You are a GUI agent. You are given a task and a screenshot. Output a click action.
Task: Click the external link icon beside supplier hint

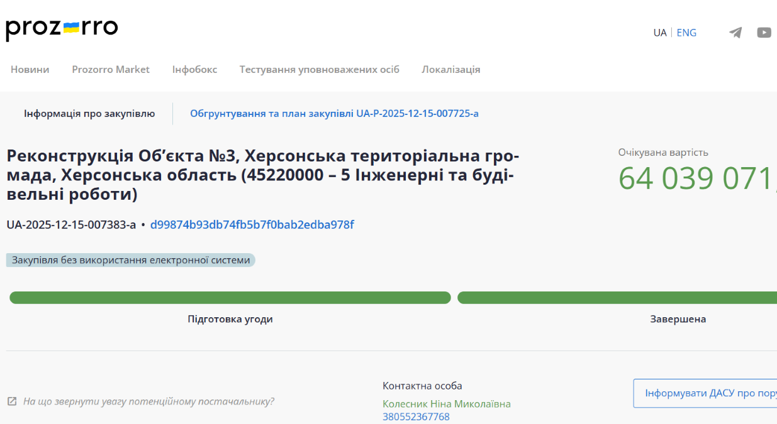pos(12,401)
